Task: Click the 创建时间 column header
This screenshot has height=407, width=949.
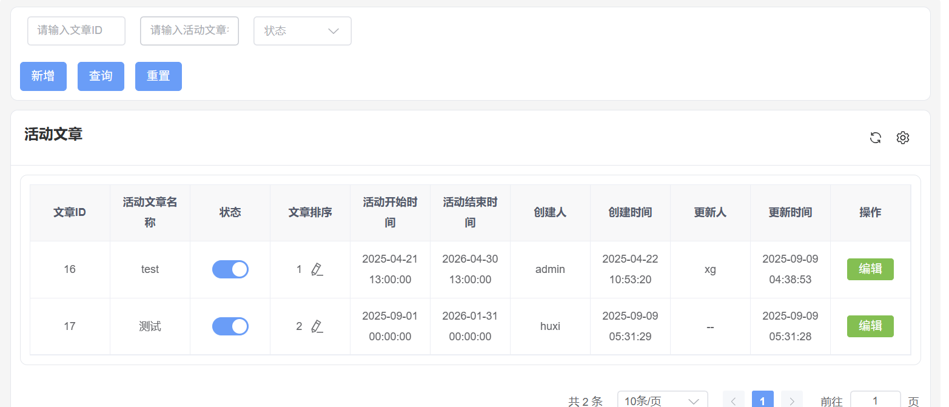Action: 630,213
